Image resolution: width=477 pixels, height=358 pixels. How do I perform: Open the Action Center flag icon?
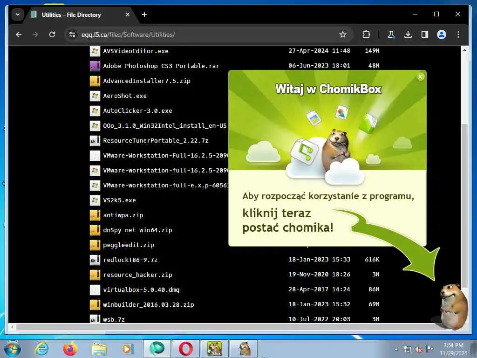pyautogui.click(x=429, y=349)
